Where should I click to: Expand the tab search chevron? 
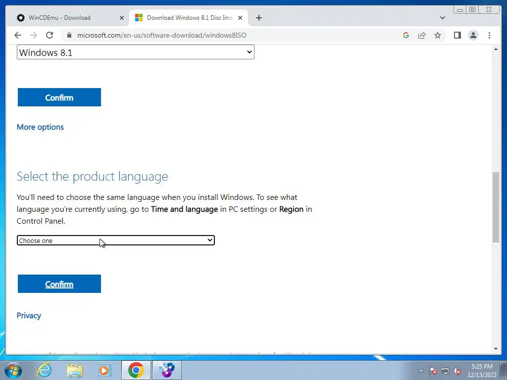[x=442, y=18]
